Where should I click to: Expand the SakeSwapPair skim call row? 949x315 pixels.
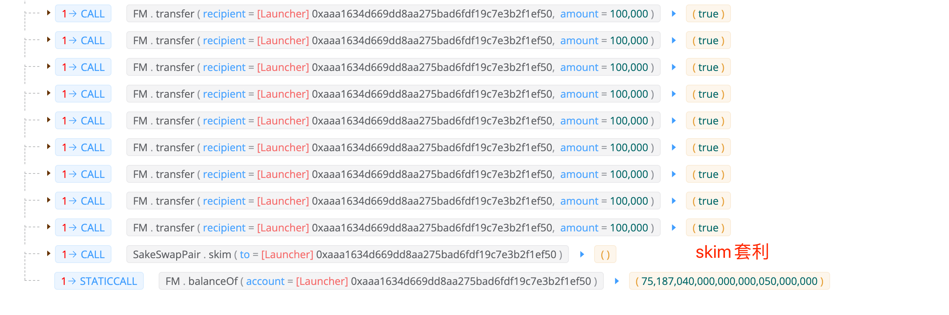click(49, 254)
